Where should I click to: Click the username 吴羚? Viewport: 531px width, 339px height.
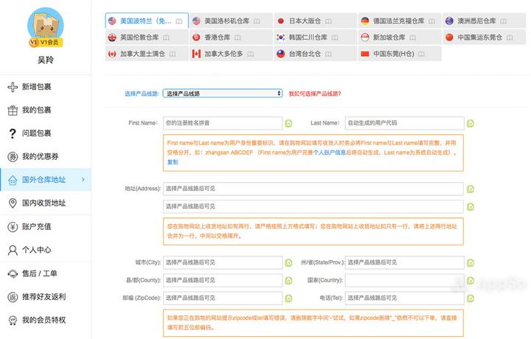click(46, 60)
